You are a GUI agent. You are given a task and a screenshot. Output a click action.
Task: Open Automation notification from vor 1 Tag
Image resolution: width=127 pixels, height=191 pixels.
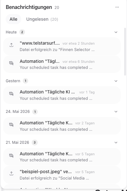[x=62, y=95]
